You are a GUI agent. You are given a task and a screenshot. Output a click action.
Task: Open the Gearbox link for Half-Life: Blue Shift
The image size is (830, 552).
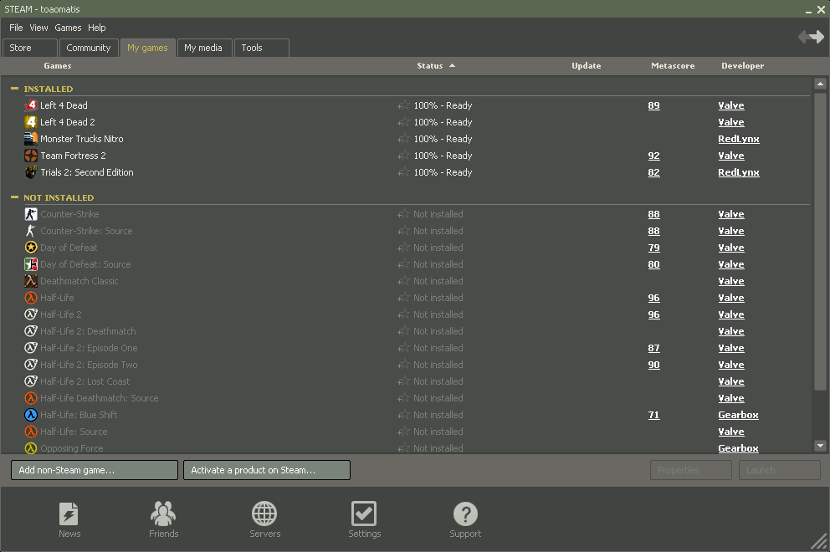click(738, 415)
